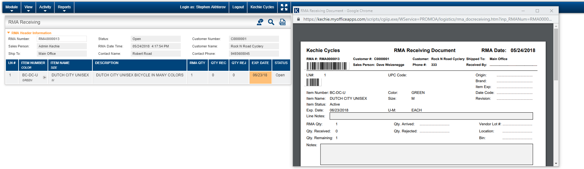The image size is (584, 169).
Task: Click the Exp. Date 06/23/2018 in the document
Action: (339, 110)
